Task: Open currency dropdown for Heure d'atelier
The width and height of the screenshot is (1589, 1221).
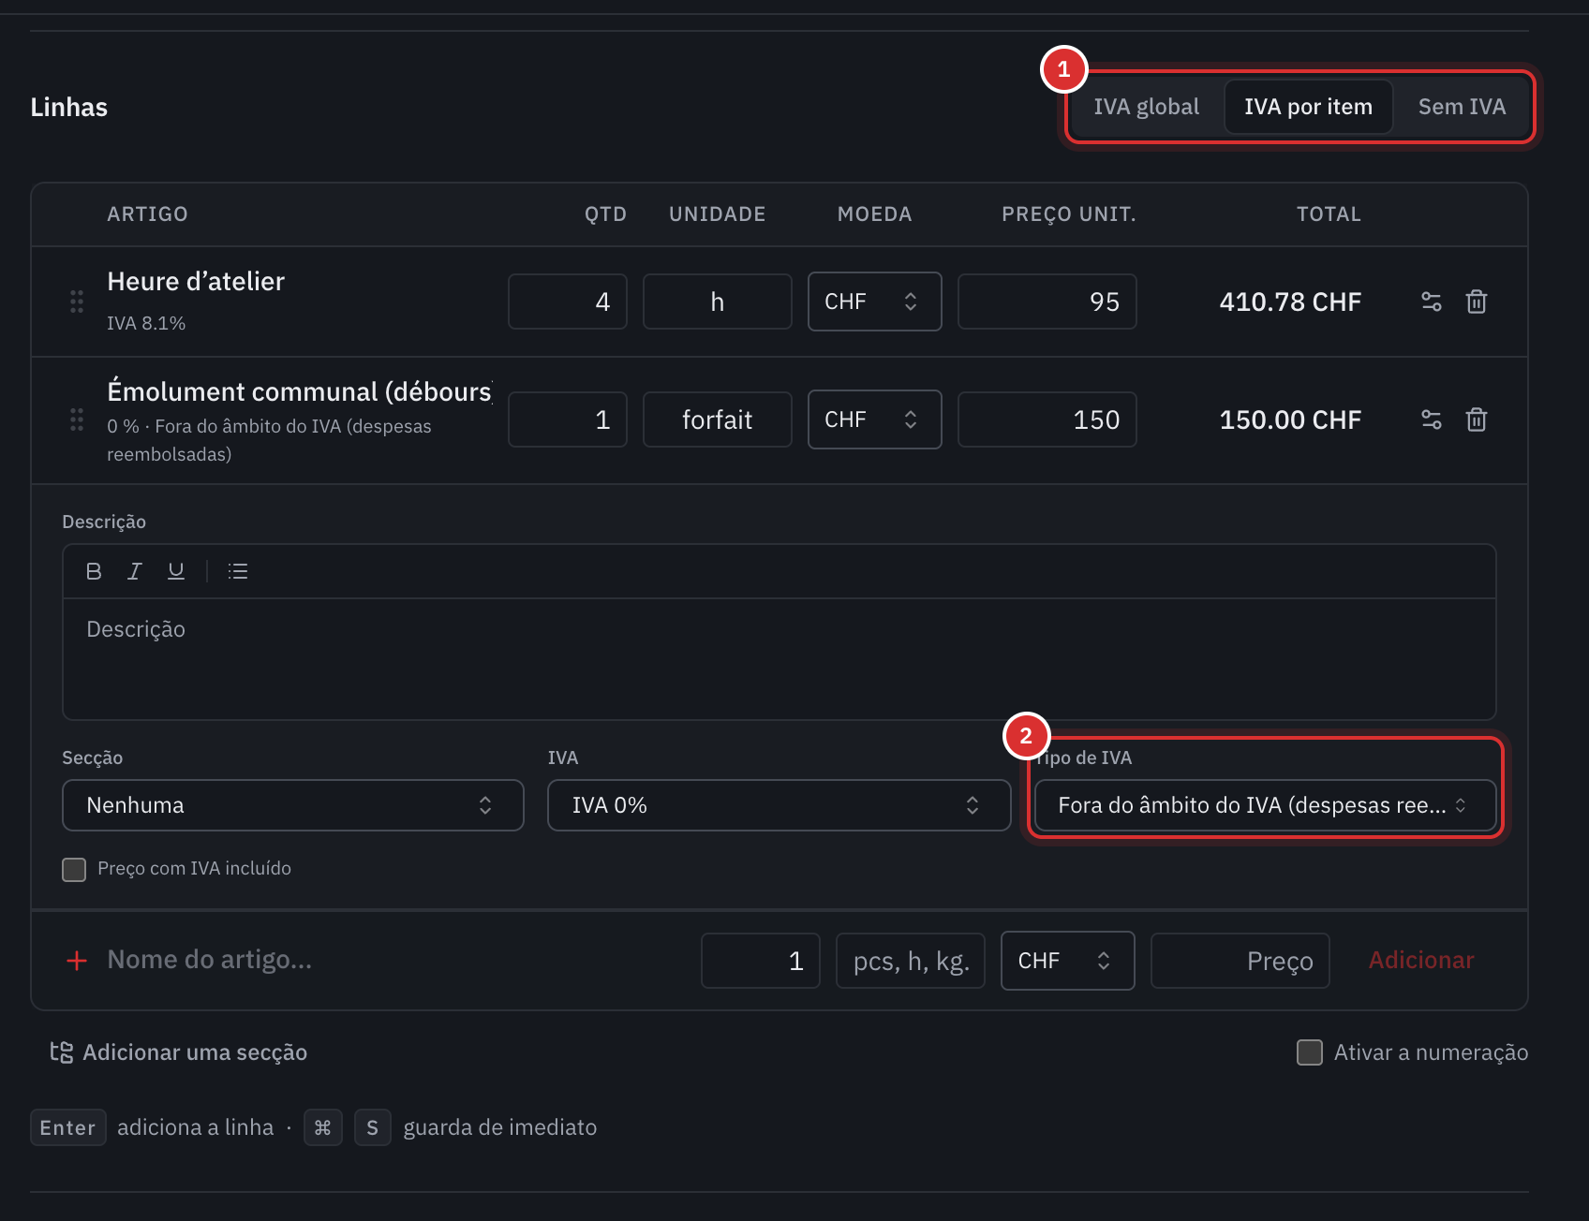Action: coord(875,302)
